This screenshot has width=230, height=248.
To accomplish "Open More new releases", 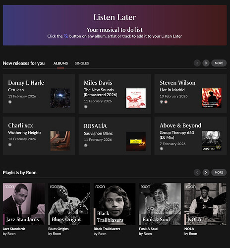I will click(x=219, y=63).
